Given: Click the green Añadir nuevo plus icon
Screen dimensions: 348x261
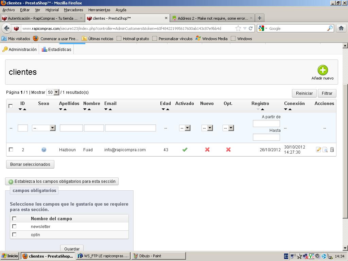Looking at the screenshot, I should tap(323, 70).
